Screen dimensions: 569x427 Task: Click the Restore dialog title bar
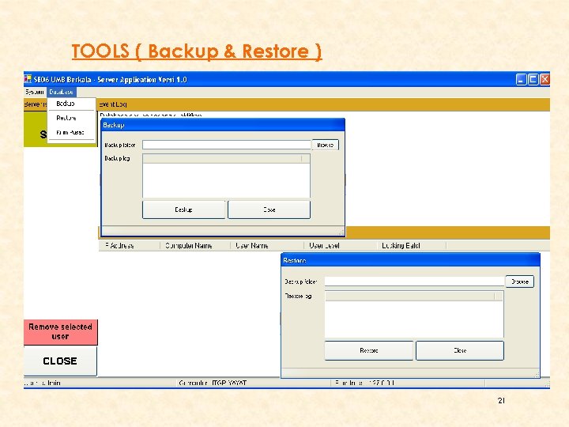410,260
